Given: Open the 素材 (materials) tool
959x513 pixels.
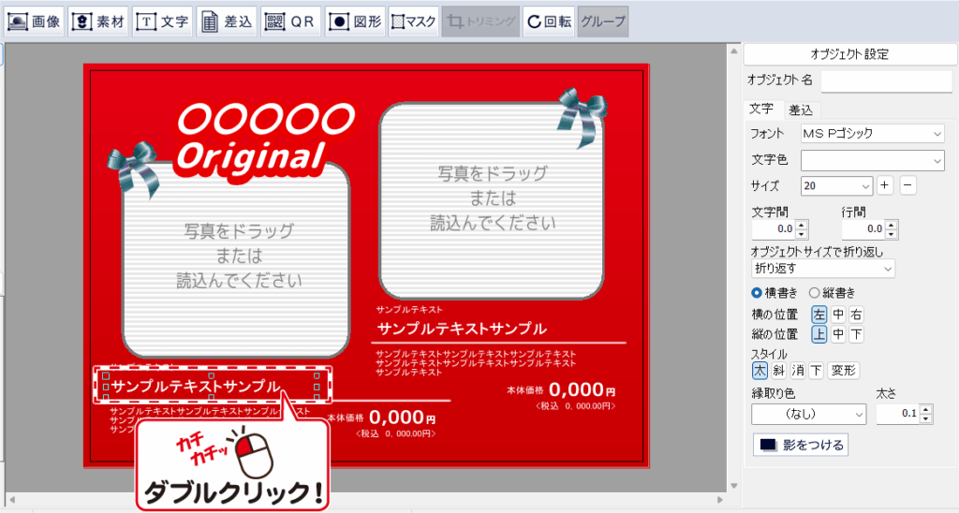Looking at the screenshot, I should click(98, 22).
